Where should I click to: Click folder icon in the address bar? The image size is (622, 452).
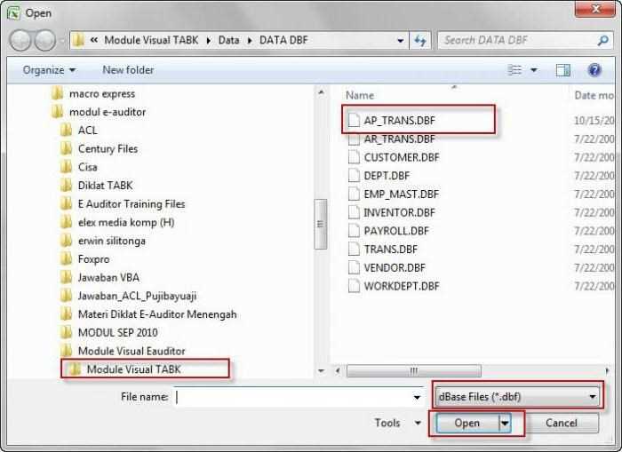[x=78, y=40]
